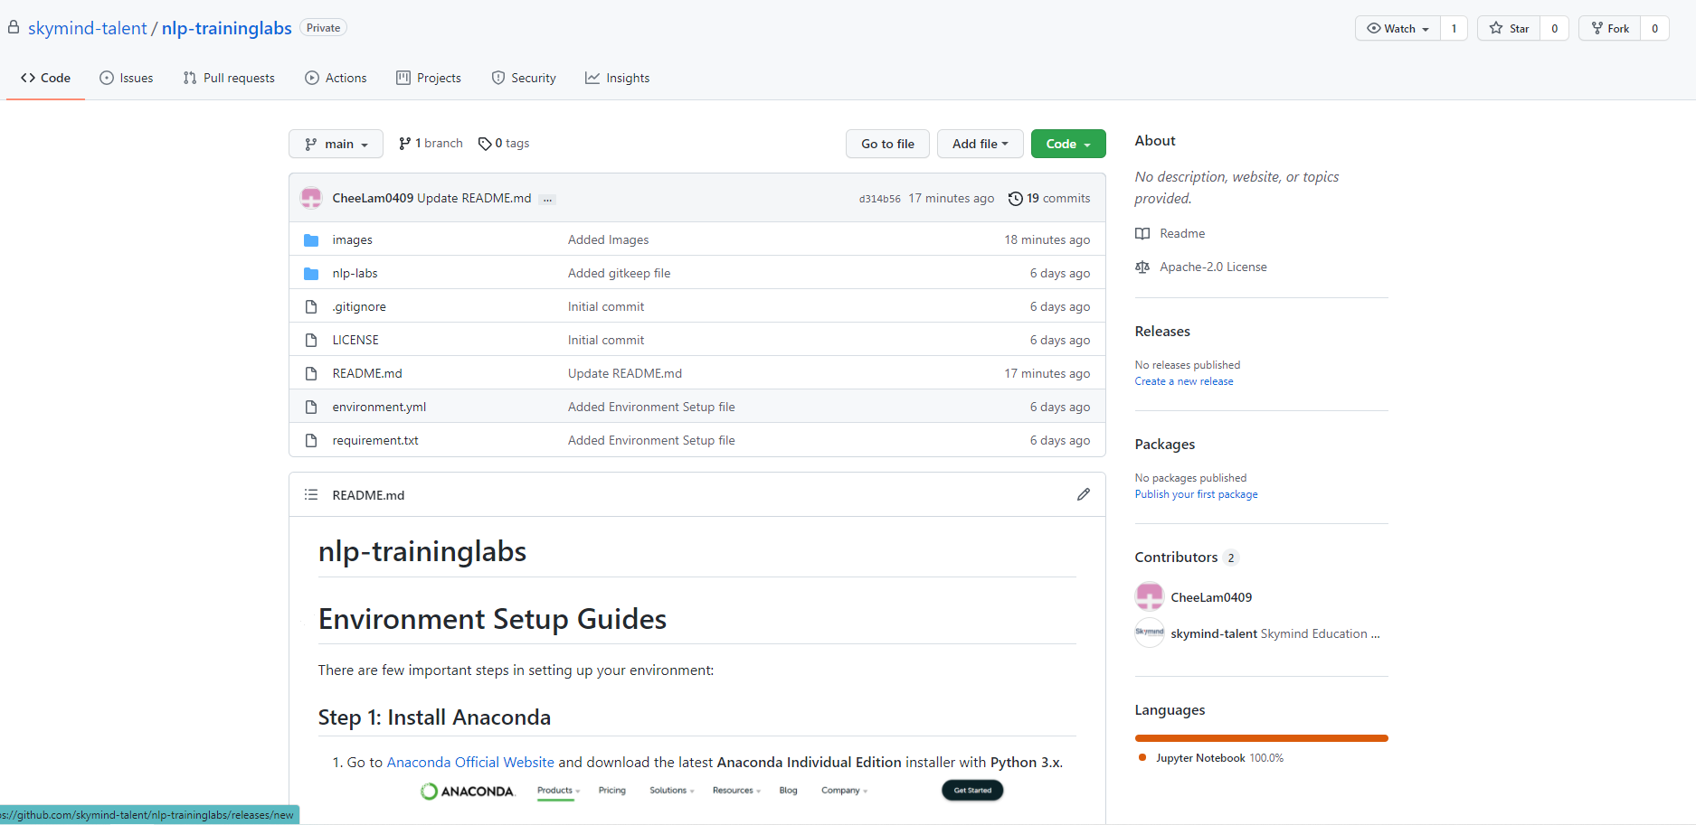Click the Readme book icon
The width and height of the screenshot is (1696, 825).
coord(1142,233)
